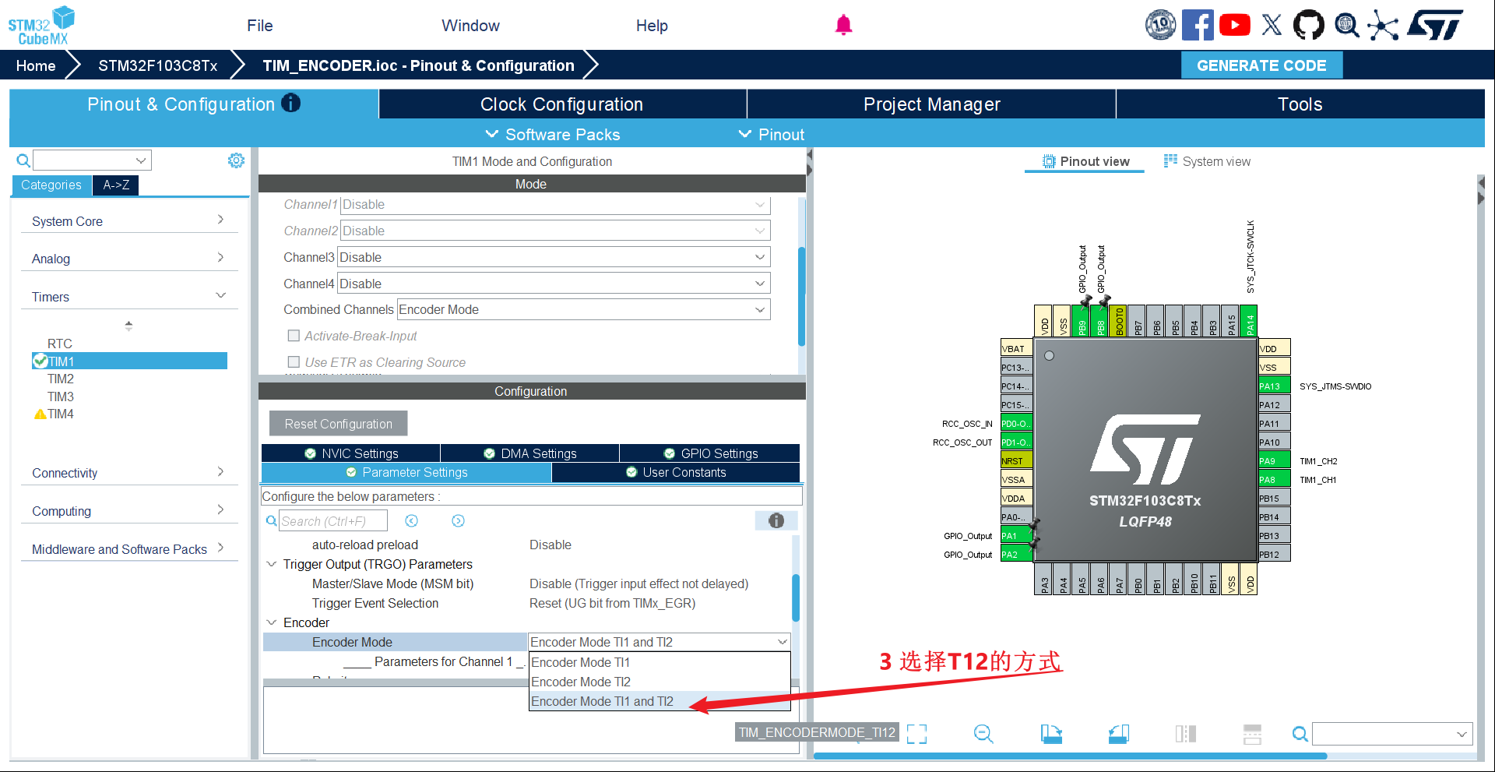The height and width of the screenshot is (772, 1495).
Task: Check Use ETR as Clearing Source
Action: [294, 362]
